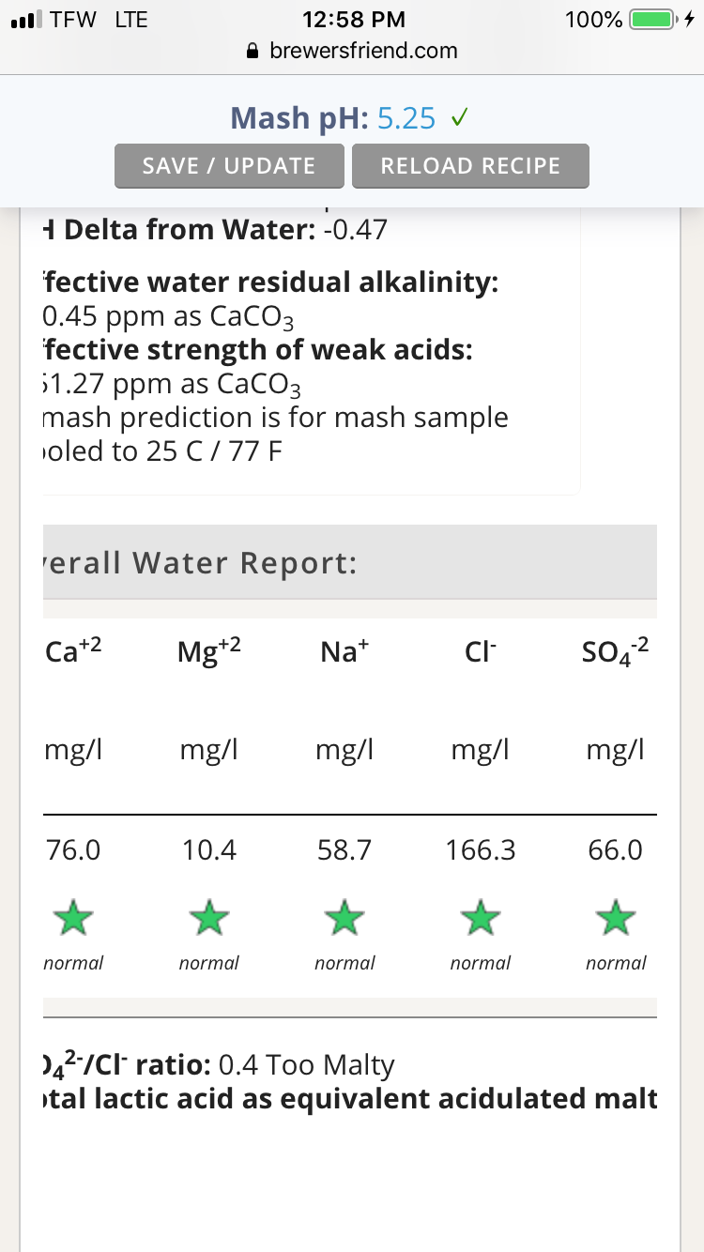
Task: Tap the green star under Ca+2
Action: (73, 917)
